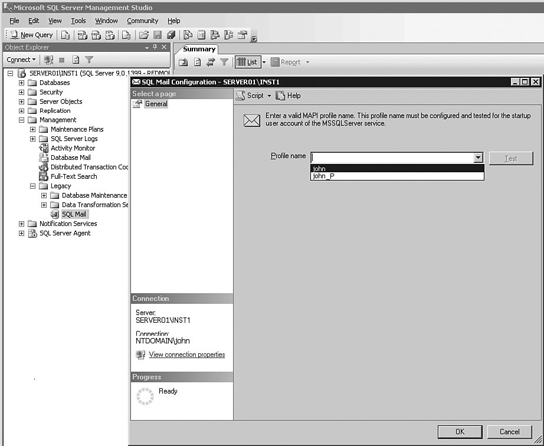The image size is (544, 446).
Task: Start a SQL Server Mobile query
Action: [126, 35]
